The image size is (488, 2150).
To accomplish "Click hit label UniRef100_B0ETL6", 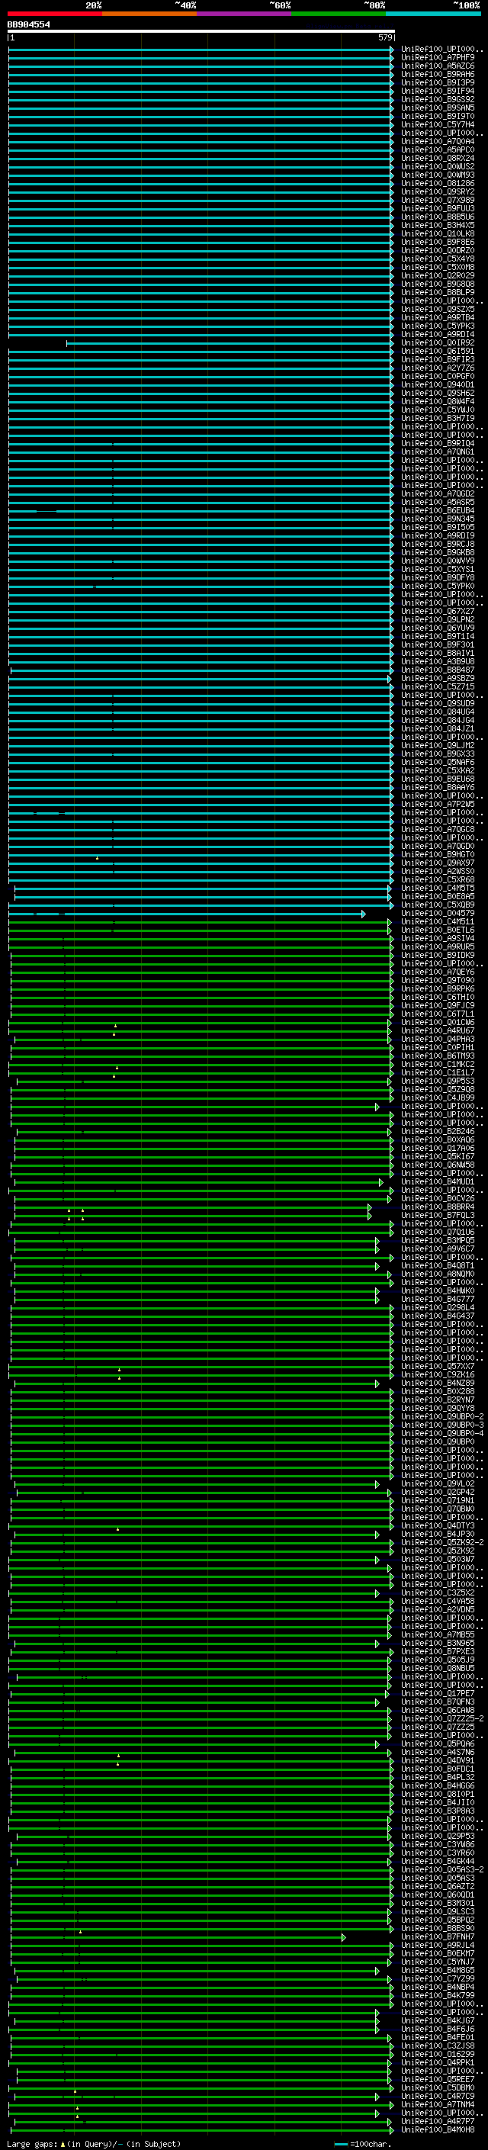I will click(x=437, y=930).
